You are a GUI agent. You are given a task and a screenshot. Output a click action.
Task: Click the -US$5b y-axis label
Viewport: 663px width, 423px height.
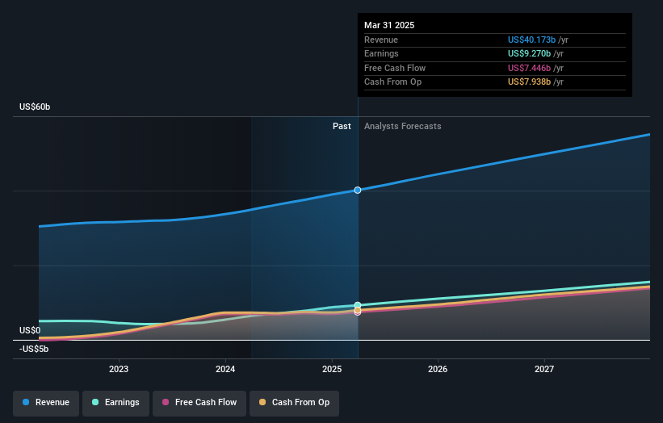(x=34, y=349)
